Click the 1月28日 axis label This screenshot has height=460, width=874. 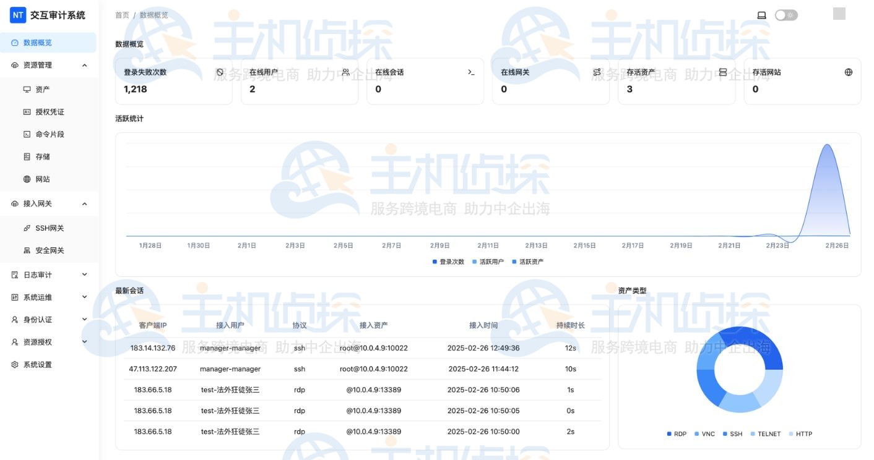pyautogui.click(x=150, y=245)
